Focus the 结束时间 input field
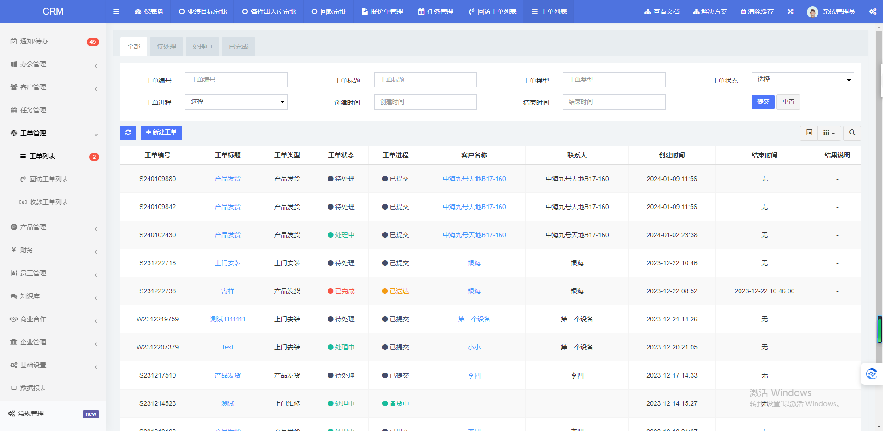 pyautogui.click(x=614, y=102)
